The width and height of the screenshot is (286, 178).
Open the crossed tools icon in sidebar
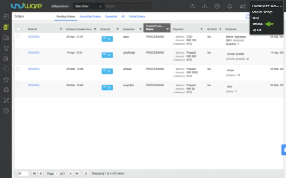(x=6, y=100)
